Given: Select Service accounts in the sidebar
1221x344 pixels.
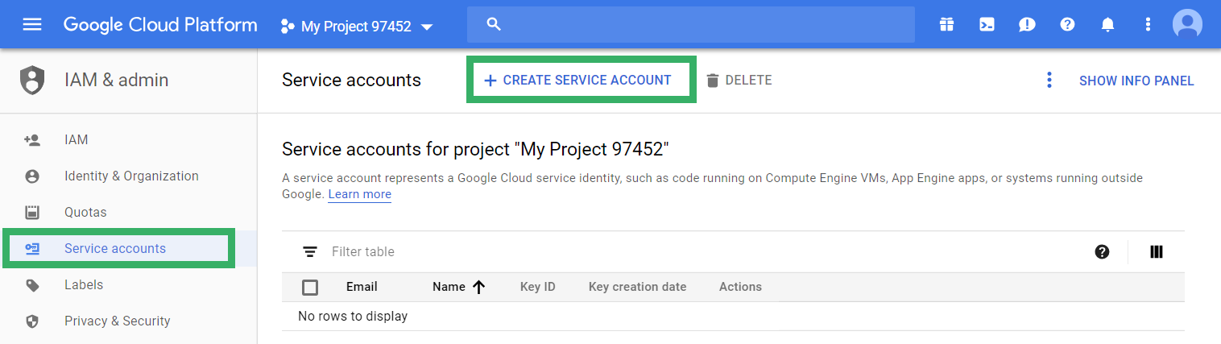Looking at the screenshot, I should (115, 248).
